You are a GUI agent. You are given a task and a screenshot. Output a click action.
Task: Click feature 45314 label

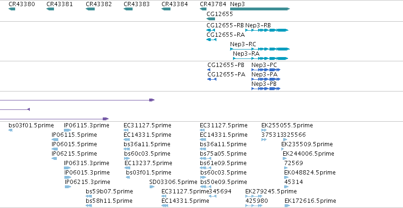coord(294,182)
